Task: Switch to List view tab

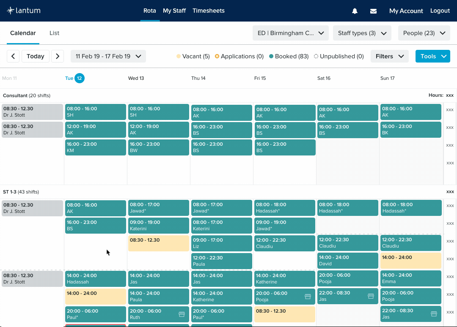Action: (x=54, y=33)
